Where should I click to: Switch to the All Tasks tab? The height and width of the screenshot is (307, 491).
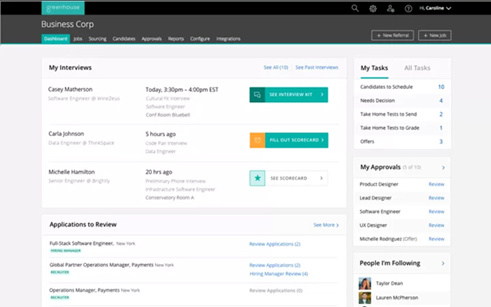tap(417, 68)
